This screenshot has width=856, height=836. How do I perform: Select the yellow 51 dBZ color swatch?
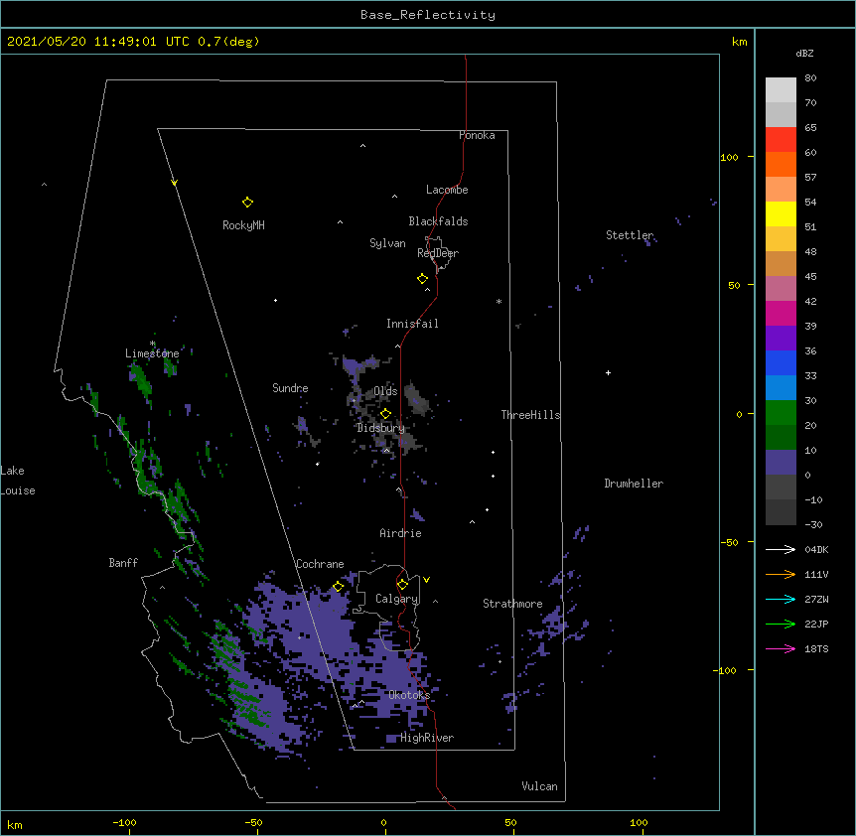pos(781,213)
